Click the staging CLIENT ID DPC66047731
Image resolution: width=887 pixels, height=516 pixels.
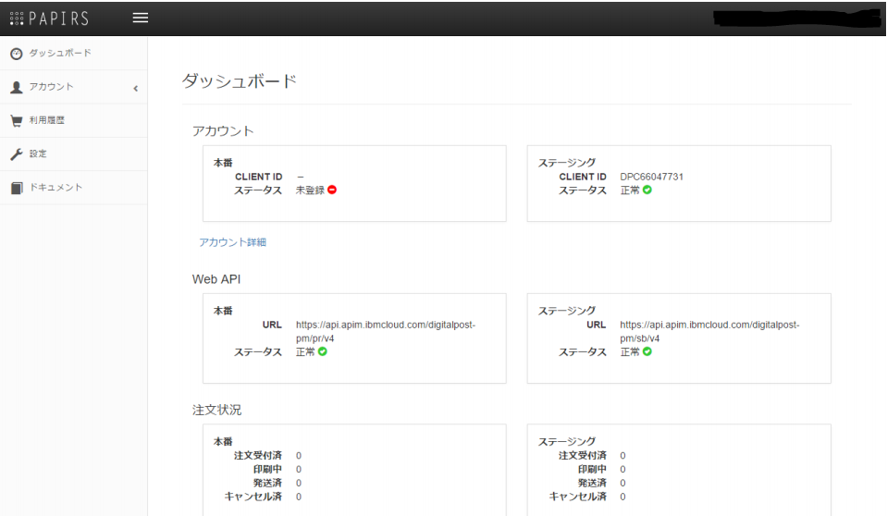click(x=651, y=177)
